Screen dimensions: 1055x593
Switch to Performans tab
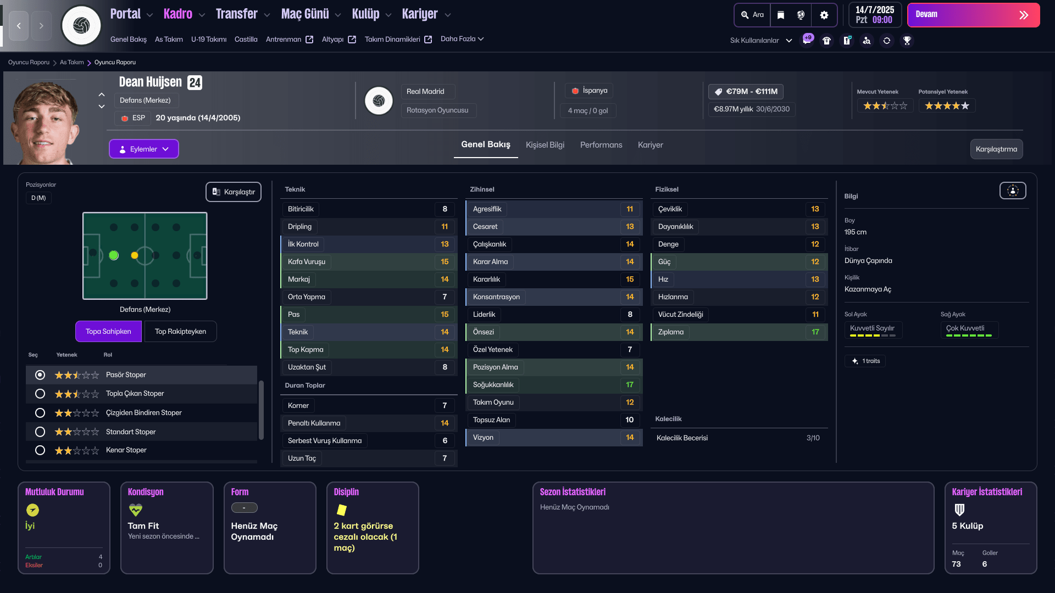coord(601,145)
